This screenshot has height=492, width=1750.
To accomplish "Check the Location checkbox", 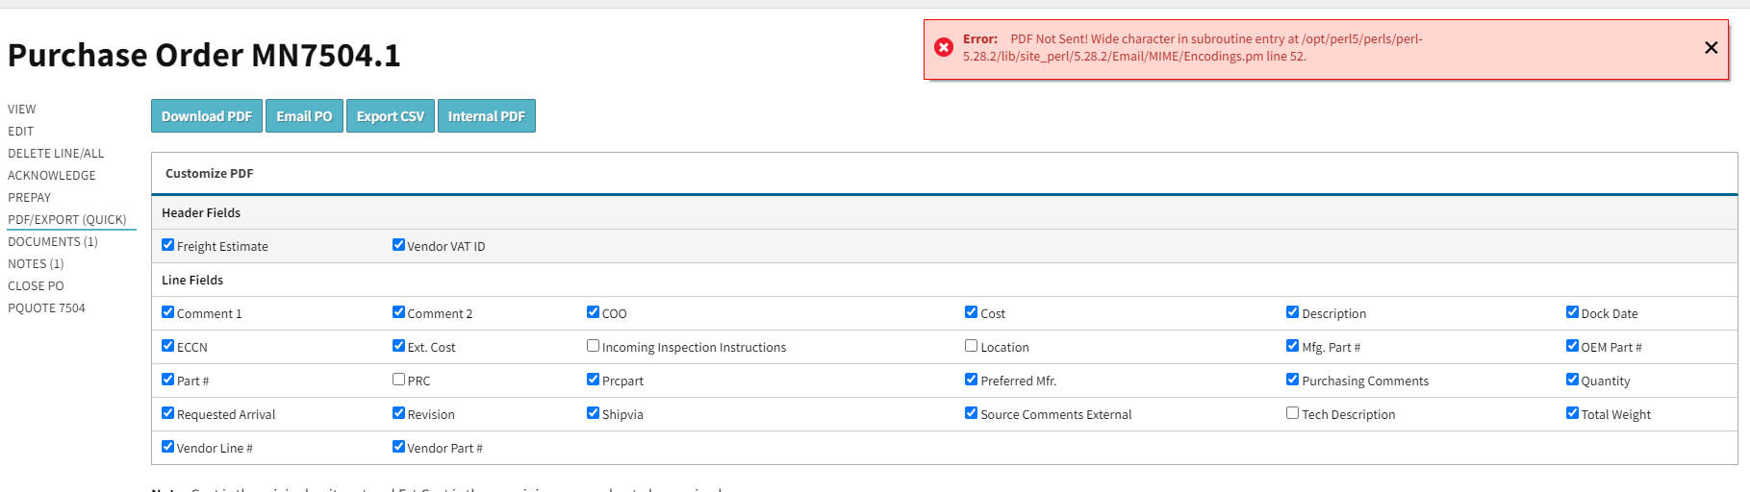I will (971, 346).
